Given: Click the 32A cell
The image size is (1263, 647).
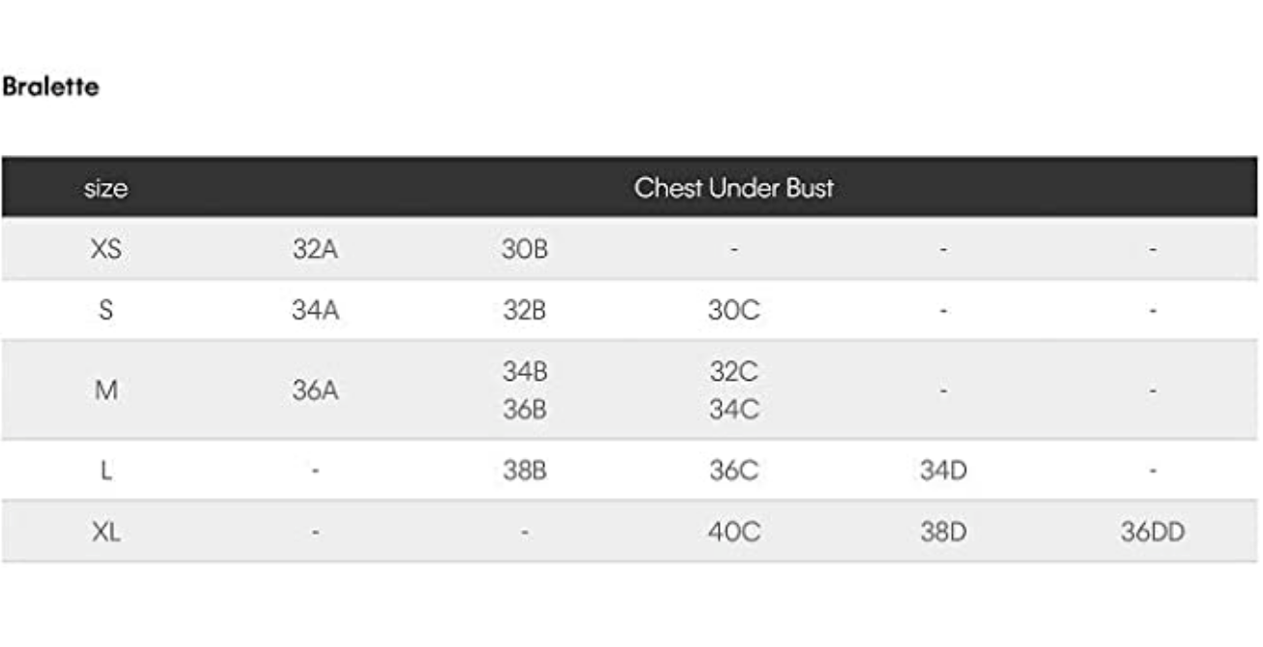Looking at the screenshot, I should tap(315, 249).
